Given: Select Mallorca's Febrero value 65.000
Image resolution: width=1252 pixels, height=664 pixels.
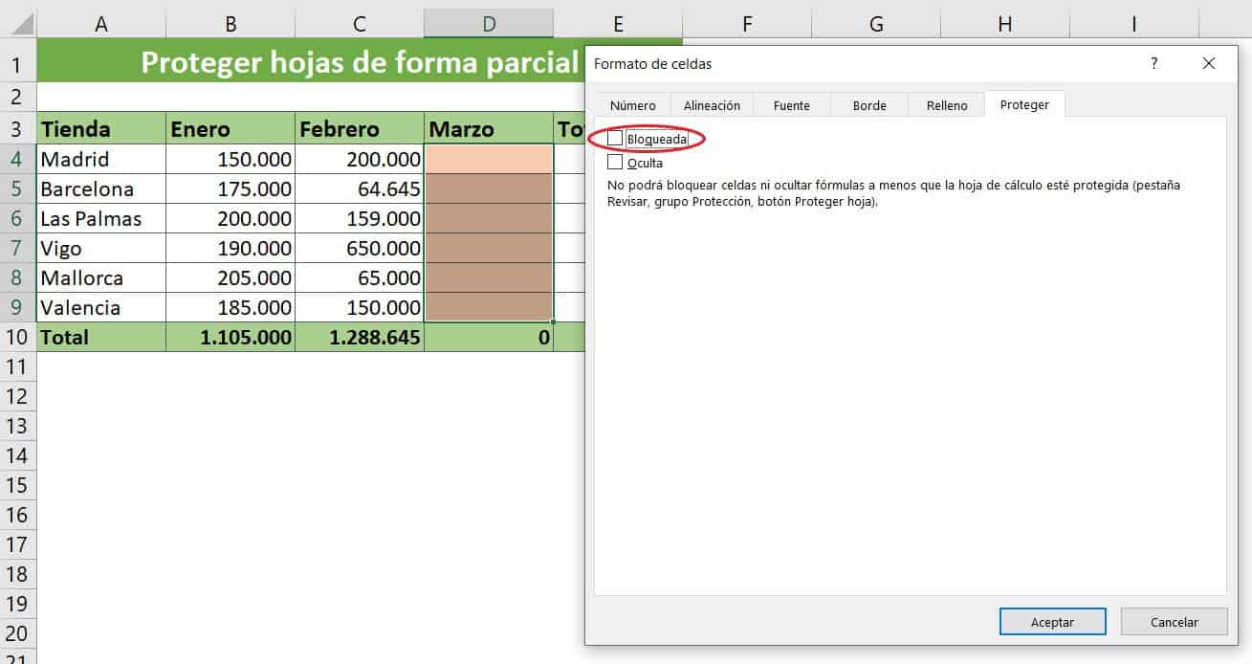Looking at the screenshot, I should point(360,277).
